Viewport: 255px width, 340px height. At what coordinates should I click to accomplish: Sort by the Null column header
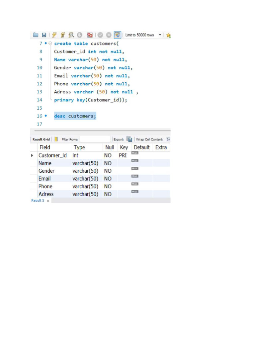point(110,147)
